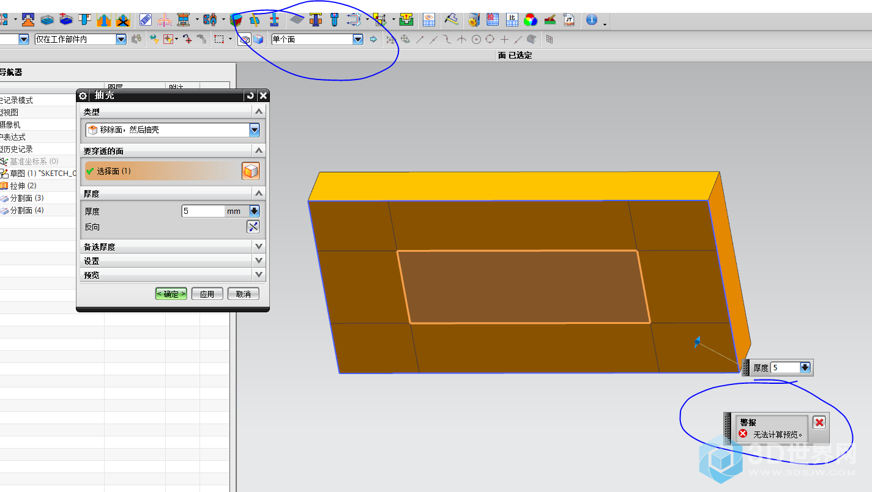This screenshot has width=872, height=492.
Task: Click the rectangle selection marquee icon
Action: click(218, 39)
